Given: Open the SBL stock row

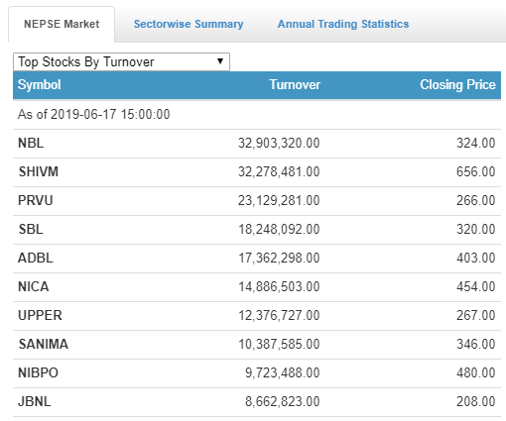Looking at the screenshot, I should [x=257, y=229].
